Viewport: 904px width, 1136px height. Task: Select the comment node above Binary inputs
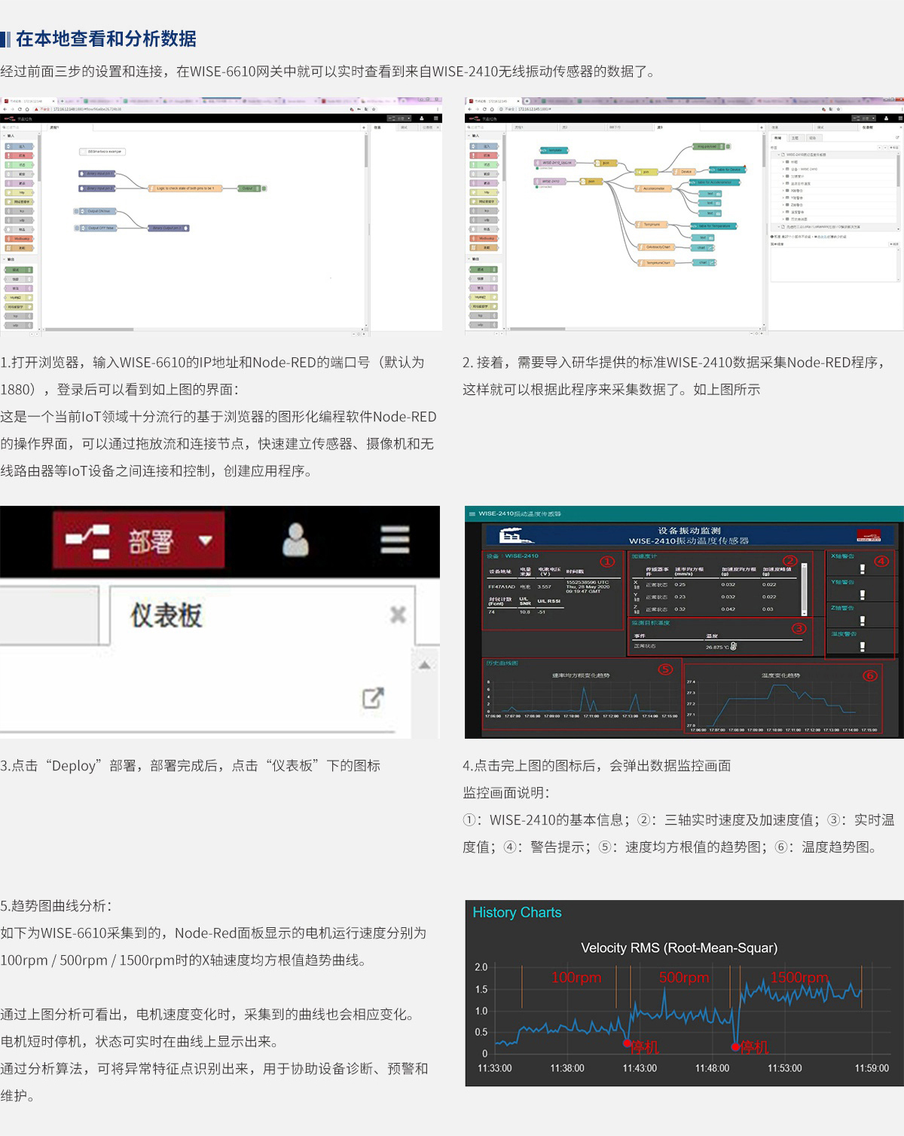pyautogui.click(x=102, y=152)
